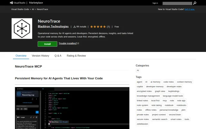This screenshot has width=206, height=129.
Task: Click the agent tag
Action: [139, 82]
